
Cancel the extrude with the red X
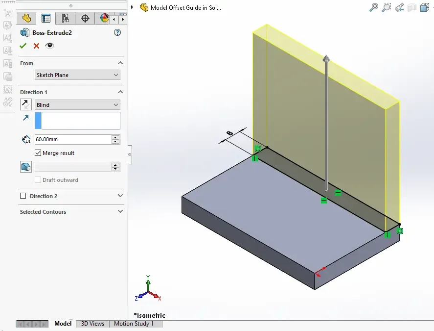pos(36,46)
